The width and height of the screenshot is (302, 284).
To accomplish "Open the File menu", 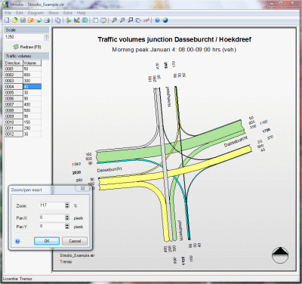I will pyautogui.click(x=8, y=13).
